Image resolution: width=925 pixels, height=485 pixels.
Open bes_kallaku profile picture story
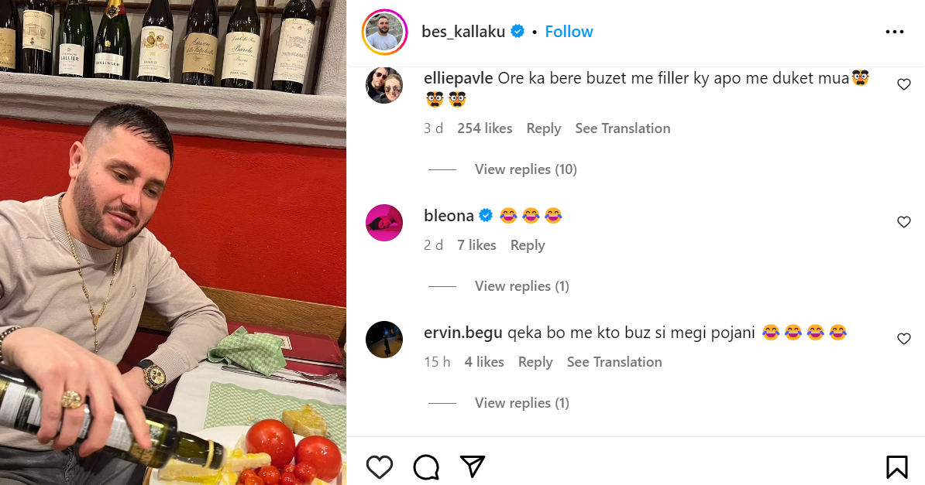(x=384, y=32)
